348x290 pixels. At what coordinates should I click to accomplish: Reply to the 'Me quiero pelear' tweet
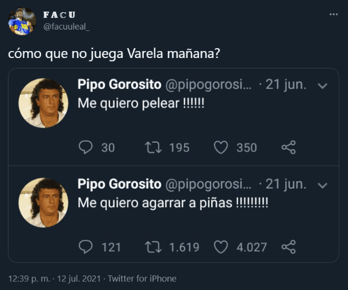(x=85, y=147)
